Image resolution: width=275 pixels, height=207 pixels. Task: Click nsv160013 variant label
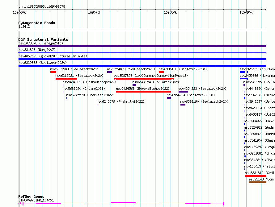click(260, 166)
